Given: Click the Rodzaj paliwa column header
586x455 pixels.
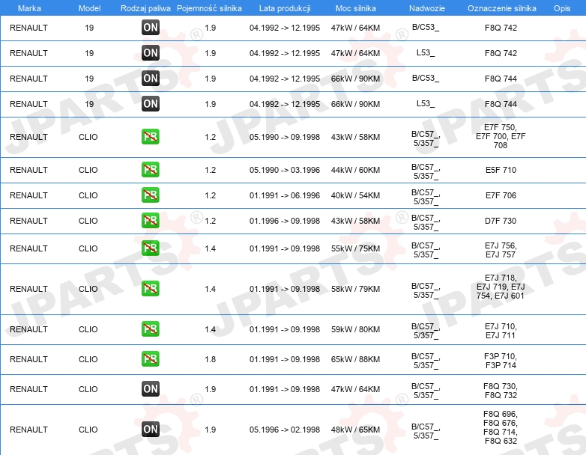Looking at the screenshot, I should pyautogui.click(x=145, y=8).
